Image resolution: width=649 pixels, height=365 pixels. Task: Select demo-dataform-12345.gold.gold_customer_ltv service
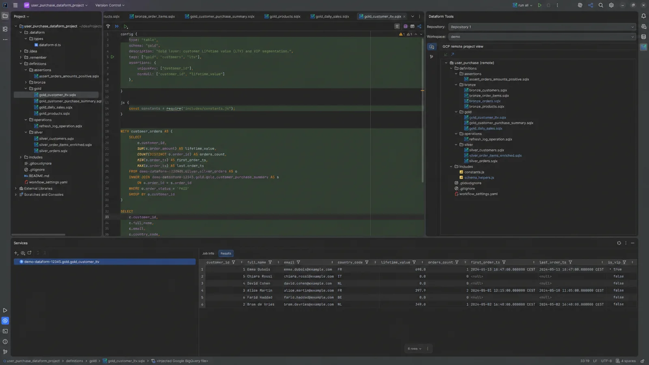coord(105,262)
